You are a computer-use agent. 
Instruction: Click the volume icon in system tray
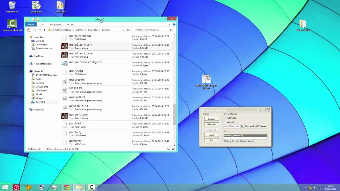click(x=315, y=188)
